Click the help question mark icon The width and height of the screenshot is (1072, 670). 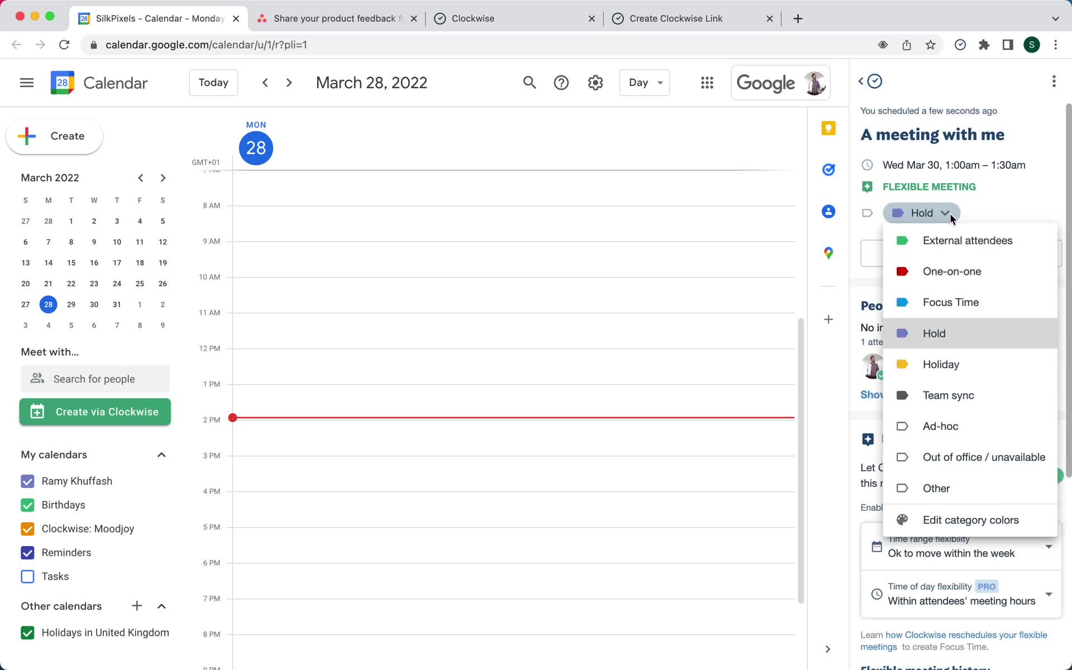click(x=561, y=83)
